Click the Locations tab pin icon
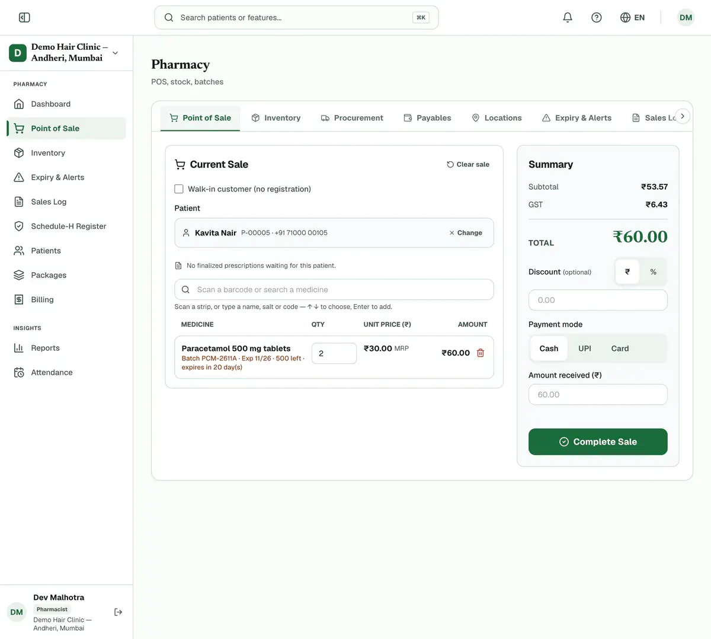 click(x=476, y=118)
